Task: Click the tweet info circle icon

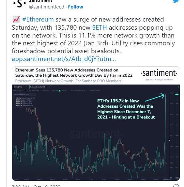Action: [x=176, y=186]
